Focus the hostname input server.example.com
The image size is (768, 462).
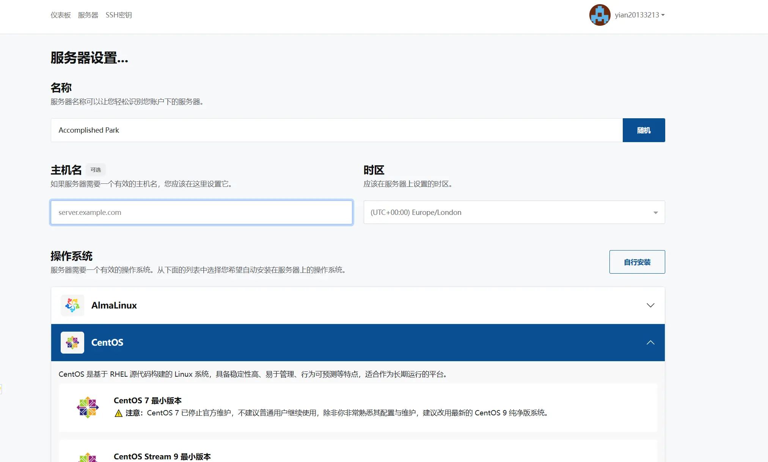(201, 212)
